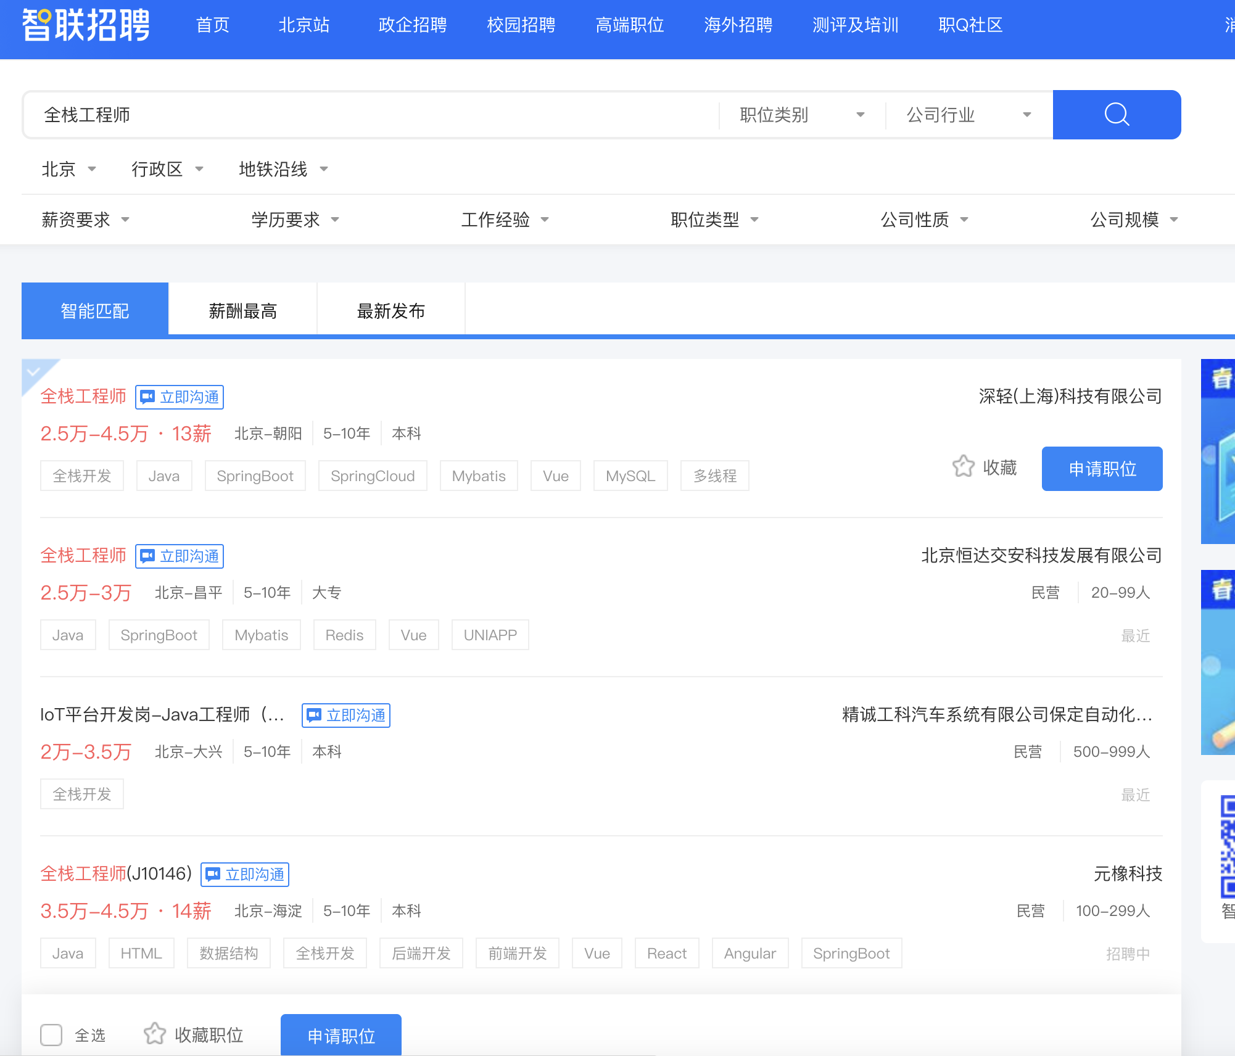The image size is (1235, 1056).
Task: Open 校园招聘 in the top navigation
Action: (x=521, y=25)
